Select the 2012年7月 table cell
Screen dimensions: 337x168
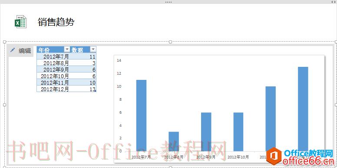coord(53,56)
